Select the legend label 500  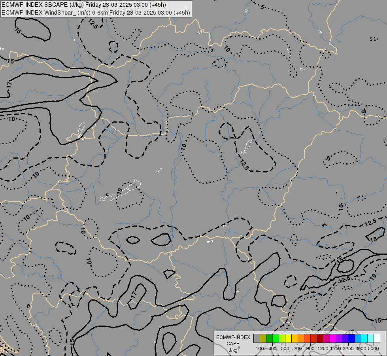click(x=285, y=348)
